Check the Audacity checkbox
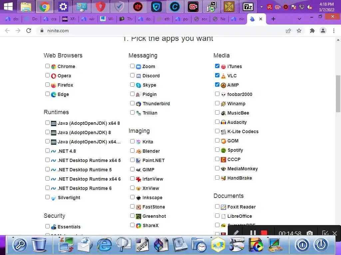341x255 pixels. [217, 122]
